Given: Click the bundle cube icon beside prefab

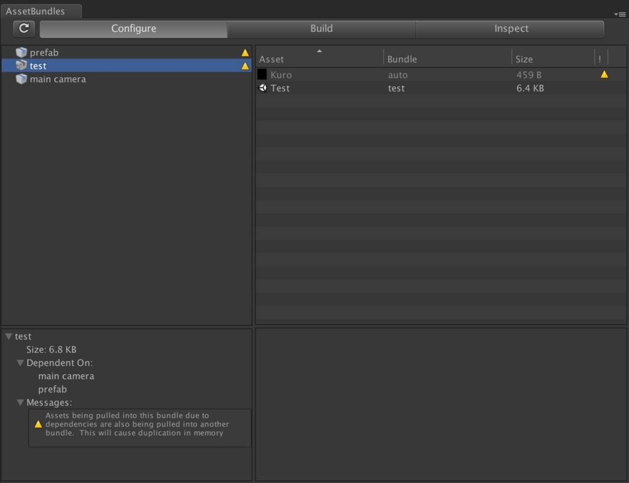Looking at the screenshot, I should [x=21, y=52].
